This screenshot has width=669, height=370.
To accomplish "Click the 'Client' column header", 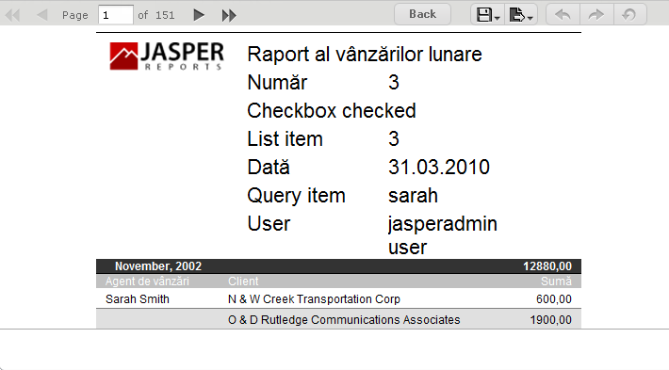I will tap(243, 282).
